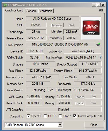The height and width of the screenshot is (131, 108).
Task: Select the Graphics Card tab
Action: pos(14,10)
